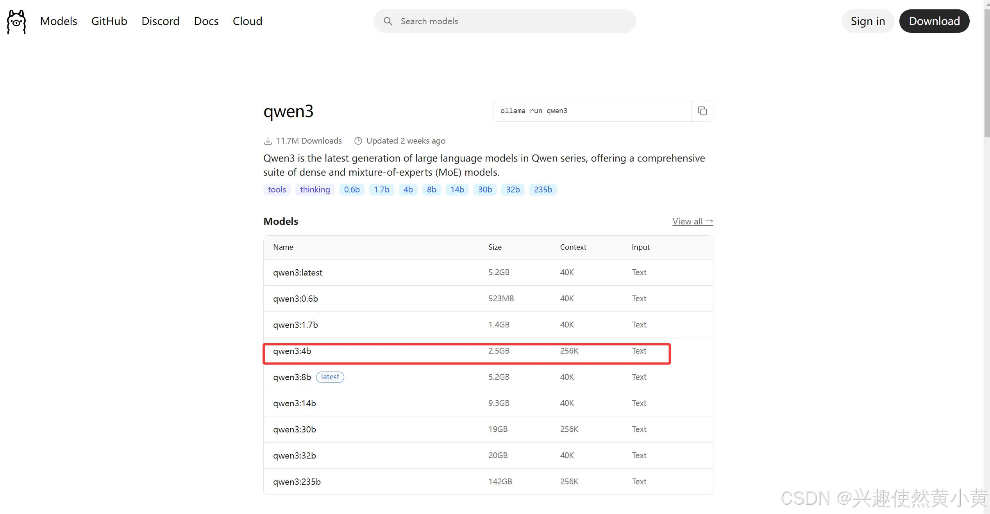Open the qwen3:30b model row
Screen dimensions: 990x514
(x=488, y=429)
